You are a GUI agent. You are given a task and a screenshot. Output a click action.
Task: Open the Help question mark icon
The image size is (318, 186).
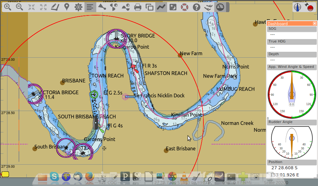[197, 7]
